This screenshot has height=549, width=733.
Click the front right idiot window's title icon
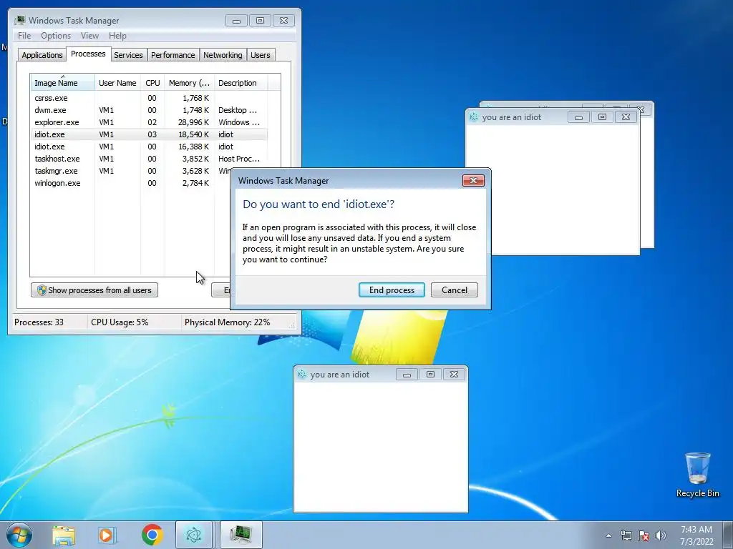click(474, 117)
